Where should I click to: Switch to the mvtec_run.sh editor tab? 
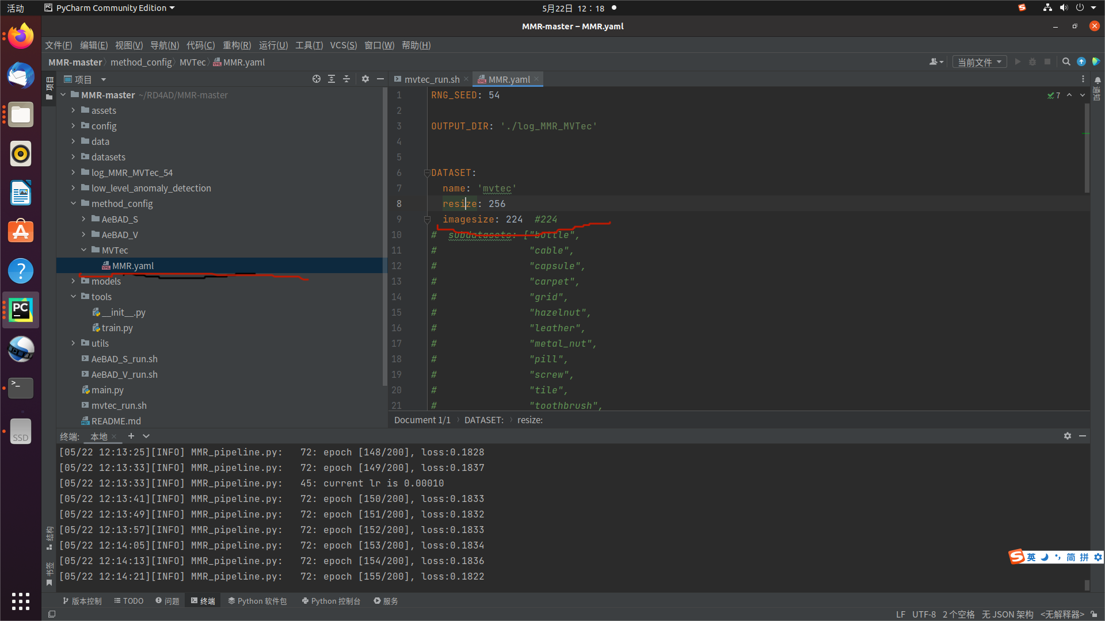(432, 79)
